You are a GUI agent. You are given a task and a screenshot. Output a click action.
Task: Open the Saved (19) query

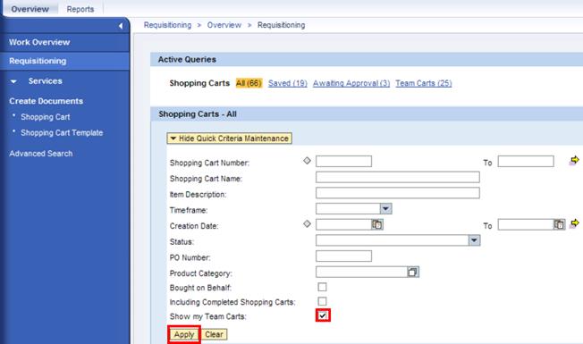pos(288,83)
